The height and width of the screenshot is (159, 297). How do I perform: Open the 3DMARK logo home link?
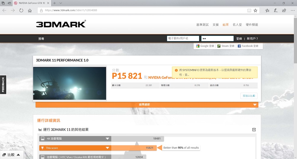coord(61,24)
